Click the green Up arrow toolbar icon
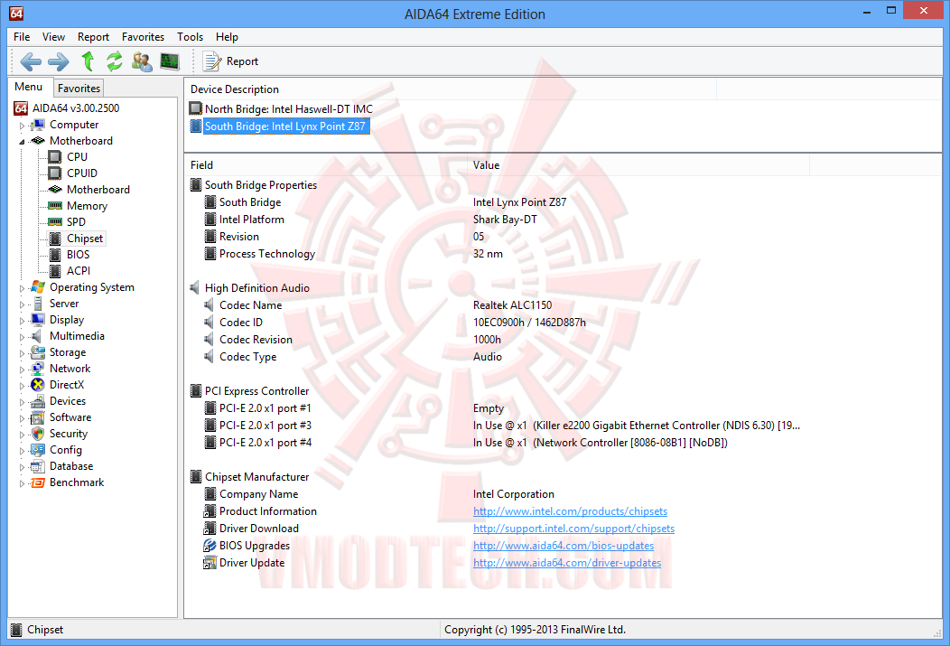The width and height of the screenshot is (950, 646). 88,61
